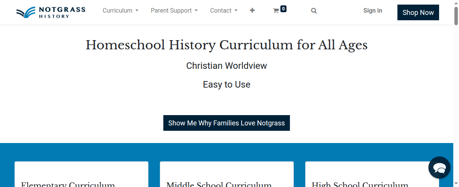This screenshot has height=187, width=459.
Task: Select the Middle School Curriculum card
Action: click(227, 175)
